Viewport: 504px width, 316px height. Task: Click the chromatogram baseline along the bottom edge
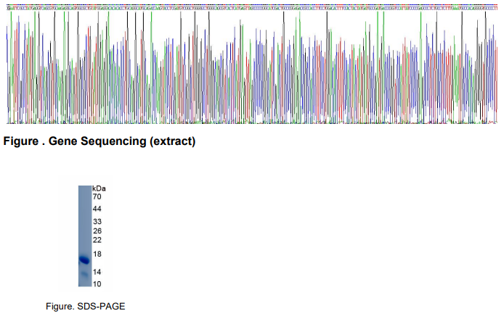pos(252,122)
